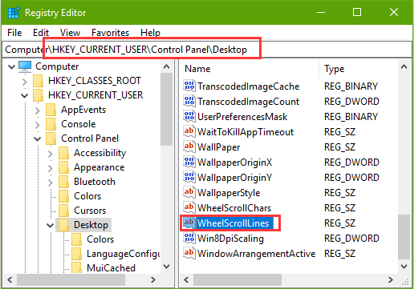Viewport: 414px width, 289px height.
Task: Click the Appearance folder icon
Action: (63, 167)
